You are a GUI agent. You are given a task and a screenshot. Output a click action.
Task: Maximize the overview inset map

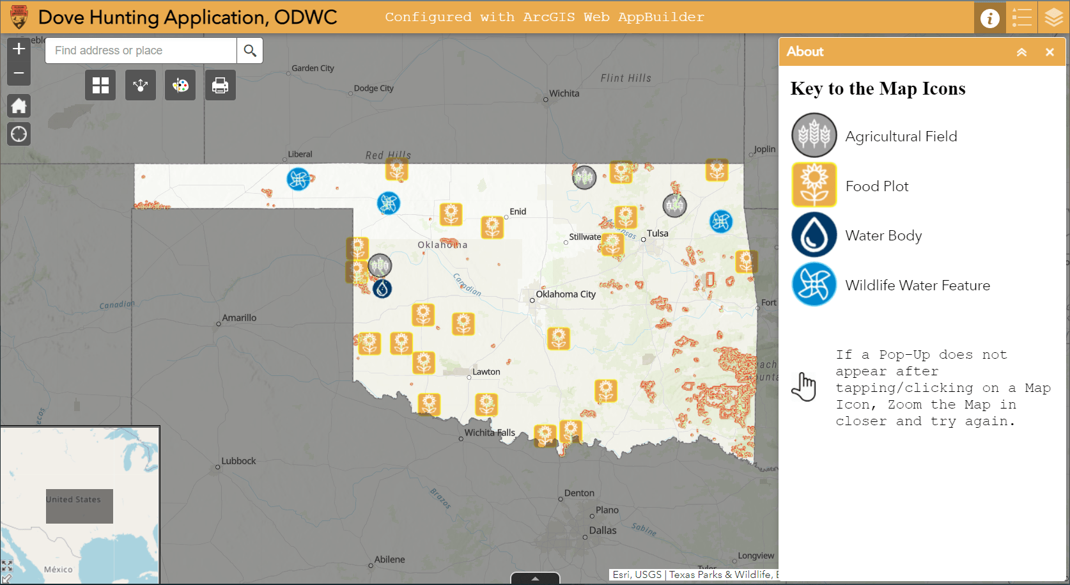point(8,565)
